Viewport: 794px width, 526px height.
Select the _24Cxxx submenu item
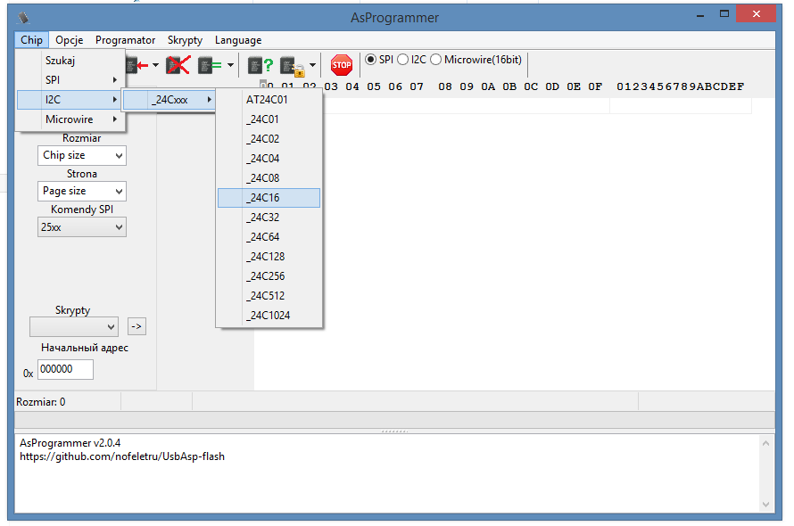click(x=170, y=100)
